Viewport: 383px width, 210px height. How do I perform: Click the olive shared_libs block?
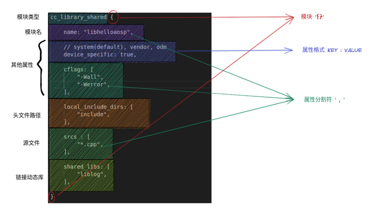pos(81,175)
